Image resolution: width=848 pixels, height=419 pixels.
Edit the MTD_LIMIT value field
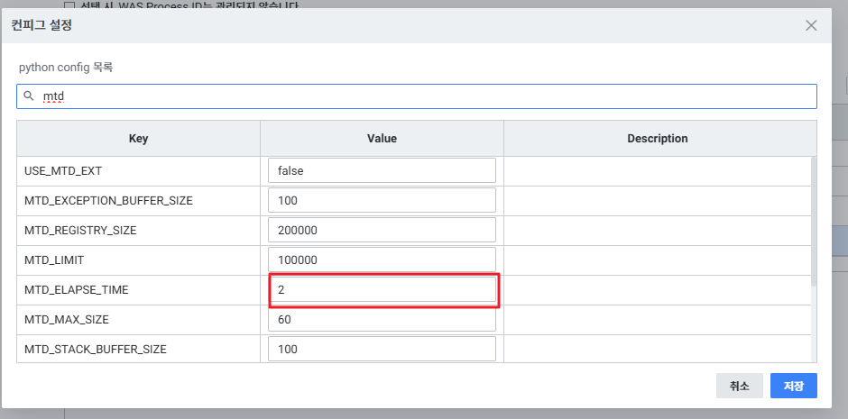382,260
